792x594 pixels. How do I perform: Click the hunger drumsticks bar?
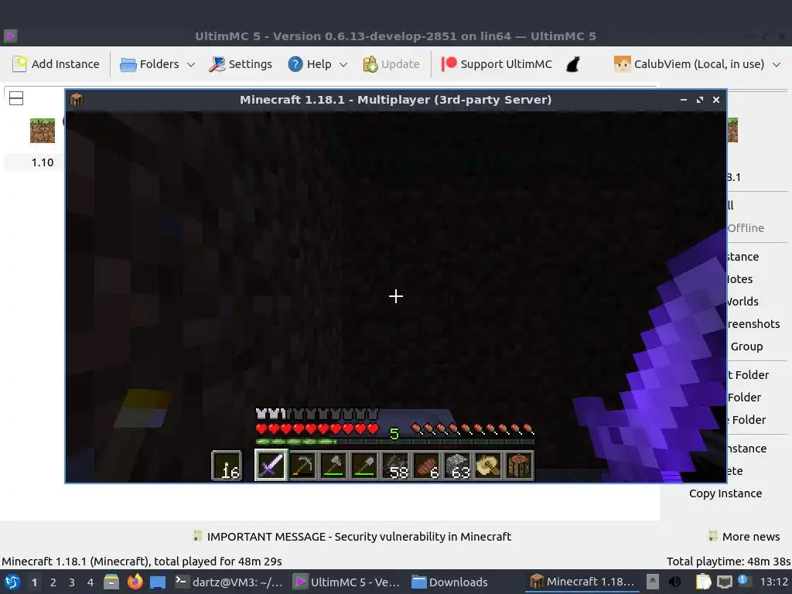click(473, 429)
